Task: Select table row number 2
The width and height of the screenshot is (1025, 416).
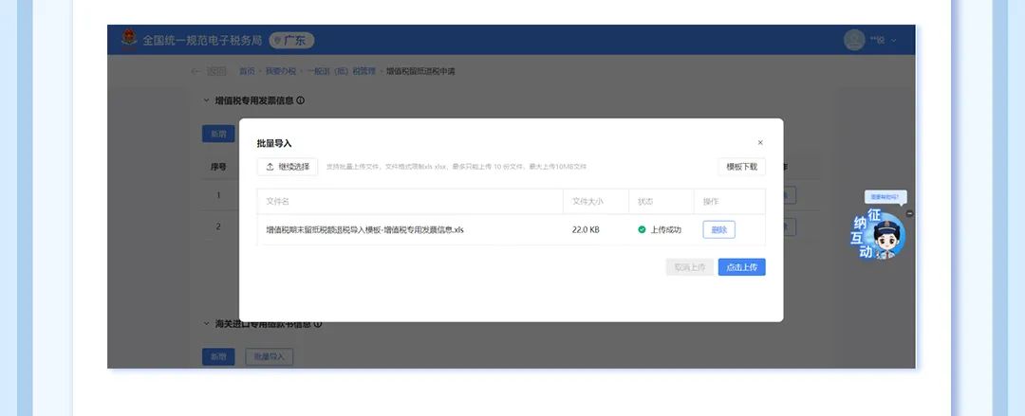Action: click(218, 226)
